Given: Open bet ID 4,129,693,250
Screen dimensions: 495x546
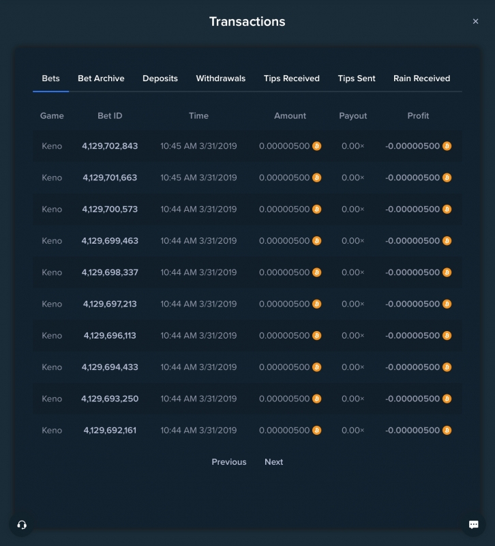Looking at the screenshot, I should click(110, 399).
